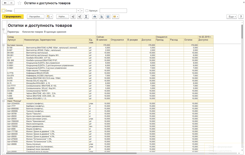Send report by email envelope icon
The image size is (245, 155).
115,17
